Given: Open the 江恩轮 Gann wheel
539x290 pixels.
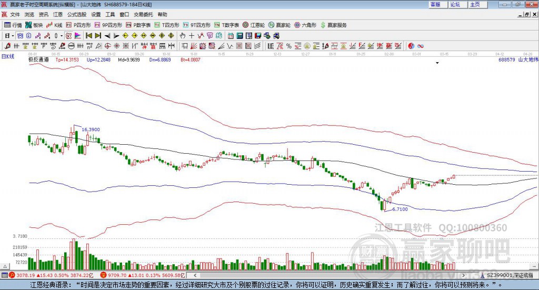Looking at the screenshot, I should click(254, 25).
